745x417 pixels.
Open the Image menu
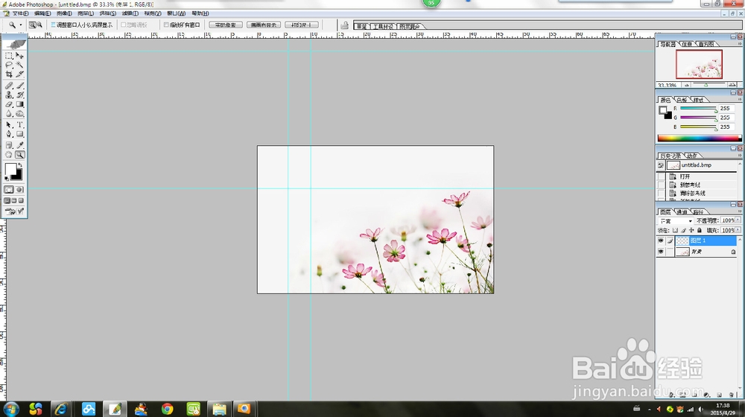tap(64, 13)
